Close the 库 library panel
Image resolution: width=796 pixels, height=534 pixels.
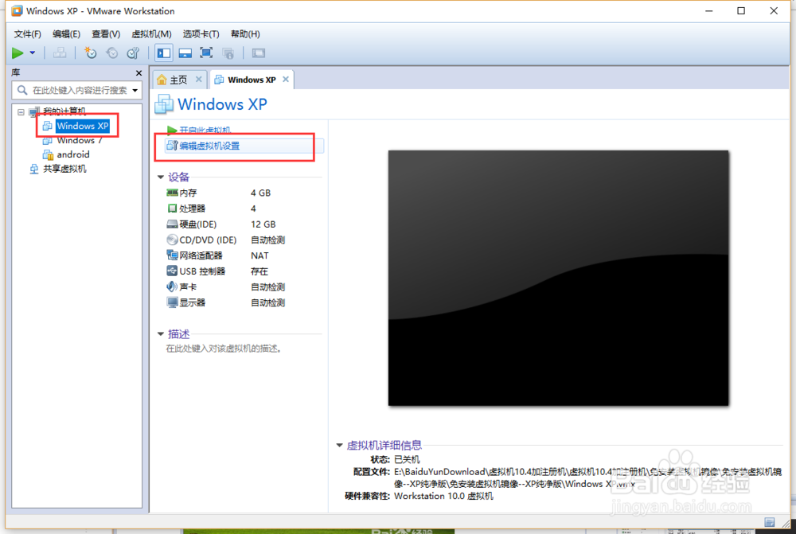(x=139, y=73)
